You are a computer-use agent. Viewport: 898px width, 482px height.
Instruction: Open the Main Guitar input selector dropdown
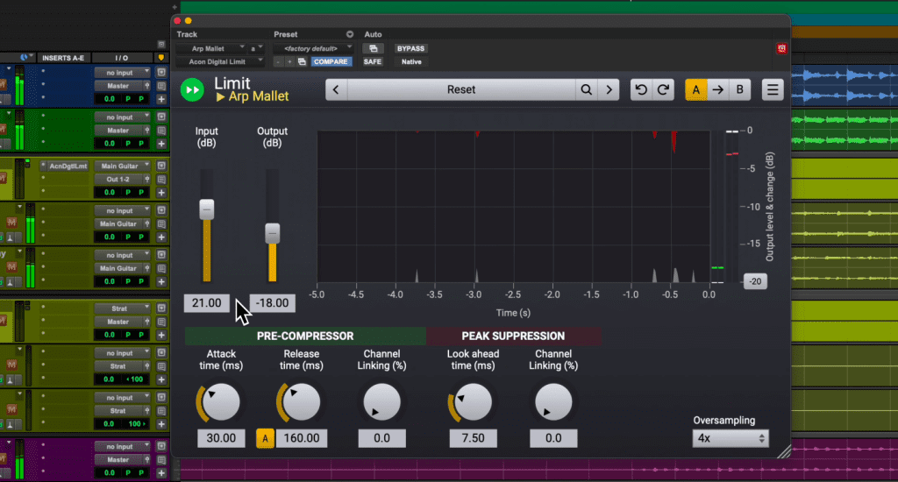click(x=122, y=166)
